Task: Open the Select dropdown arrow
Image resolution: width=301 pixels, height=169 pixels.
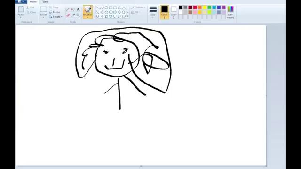Action: (43, 17)
